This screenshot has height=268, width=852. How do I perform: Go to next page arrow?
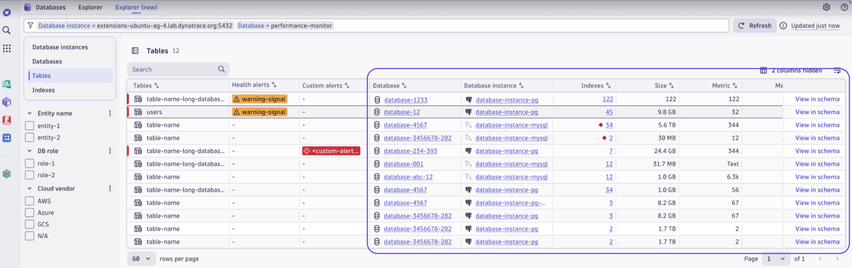click(837, 259)
